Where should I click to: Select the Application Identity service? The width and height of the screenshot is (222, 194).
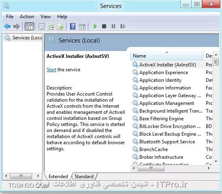[x=160, y=80]
